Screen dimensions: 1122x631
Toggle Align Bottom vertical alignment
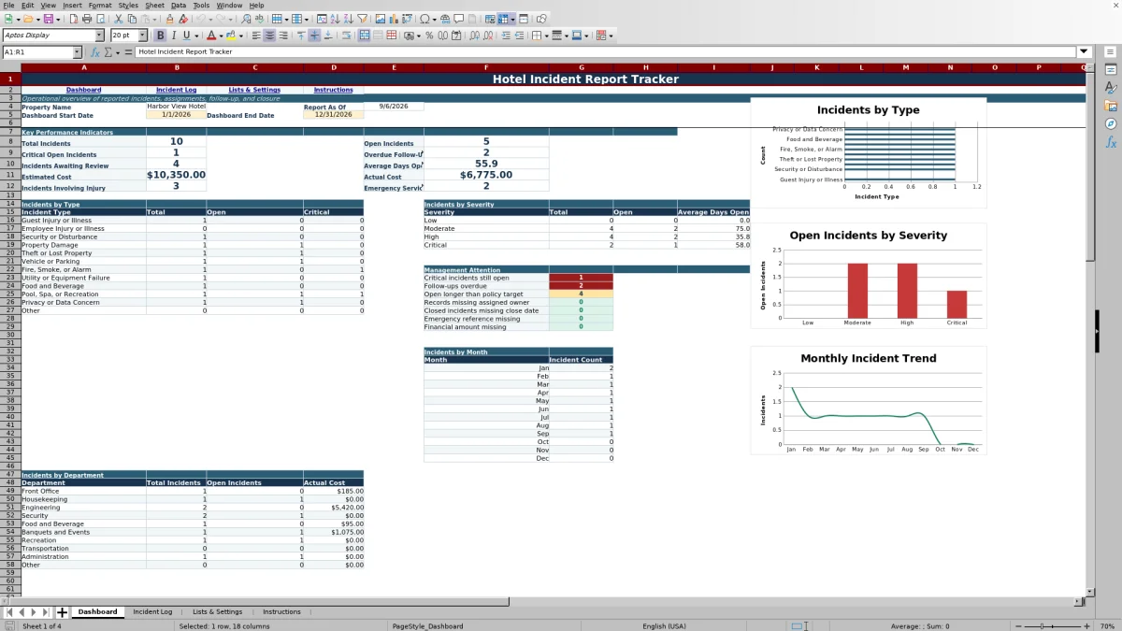(x=327, y=36)
